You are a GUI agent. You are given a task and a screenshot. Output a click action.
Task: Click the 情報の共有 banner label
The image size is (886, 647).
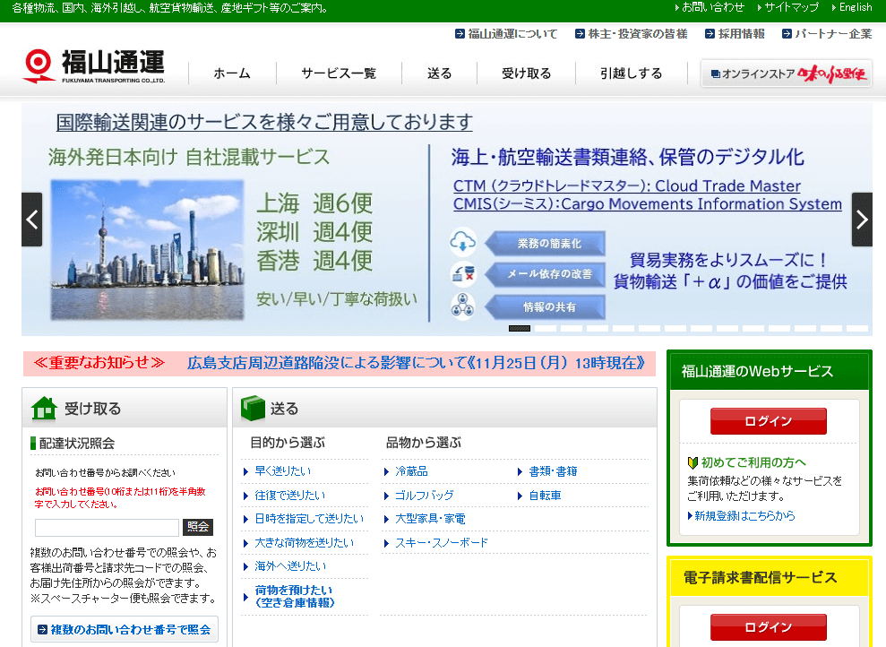pyautogui.click(x=546, y=306)
